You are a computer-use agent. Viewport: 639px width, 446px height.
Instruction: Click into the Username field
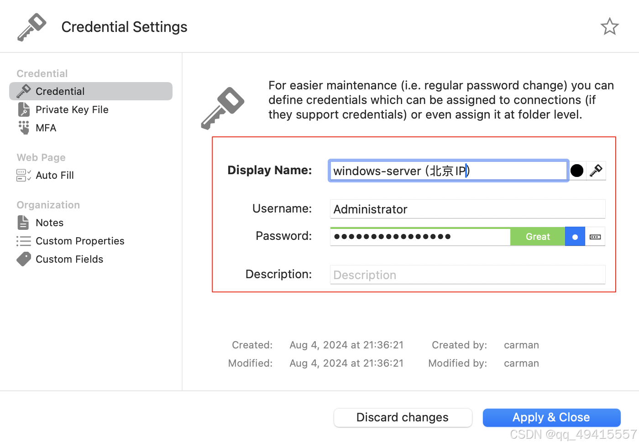(x=467, y=209)
